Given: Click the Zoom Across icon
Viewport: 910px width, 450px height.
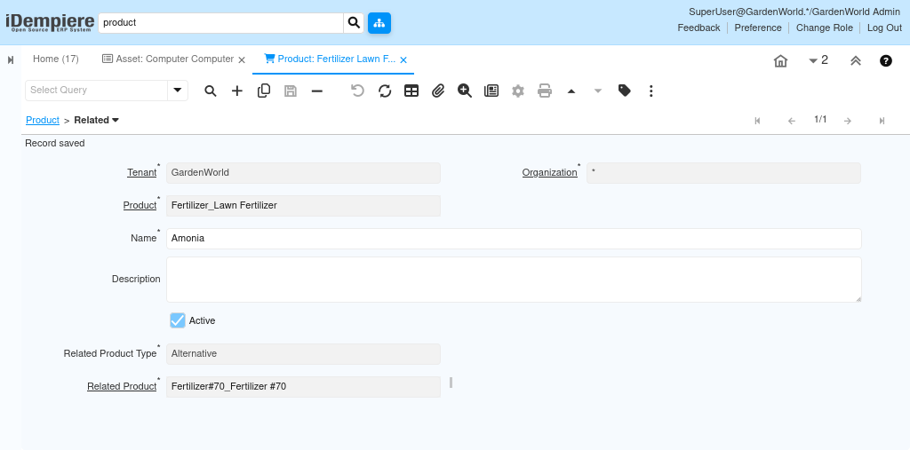Looking at the screenshot, I should click(x=465, y=91).
